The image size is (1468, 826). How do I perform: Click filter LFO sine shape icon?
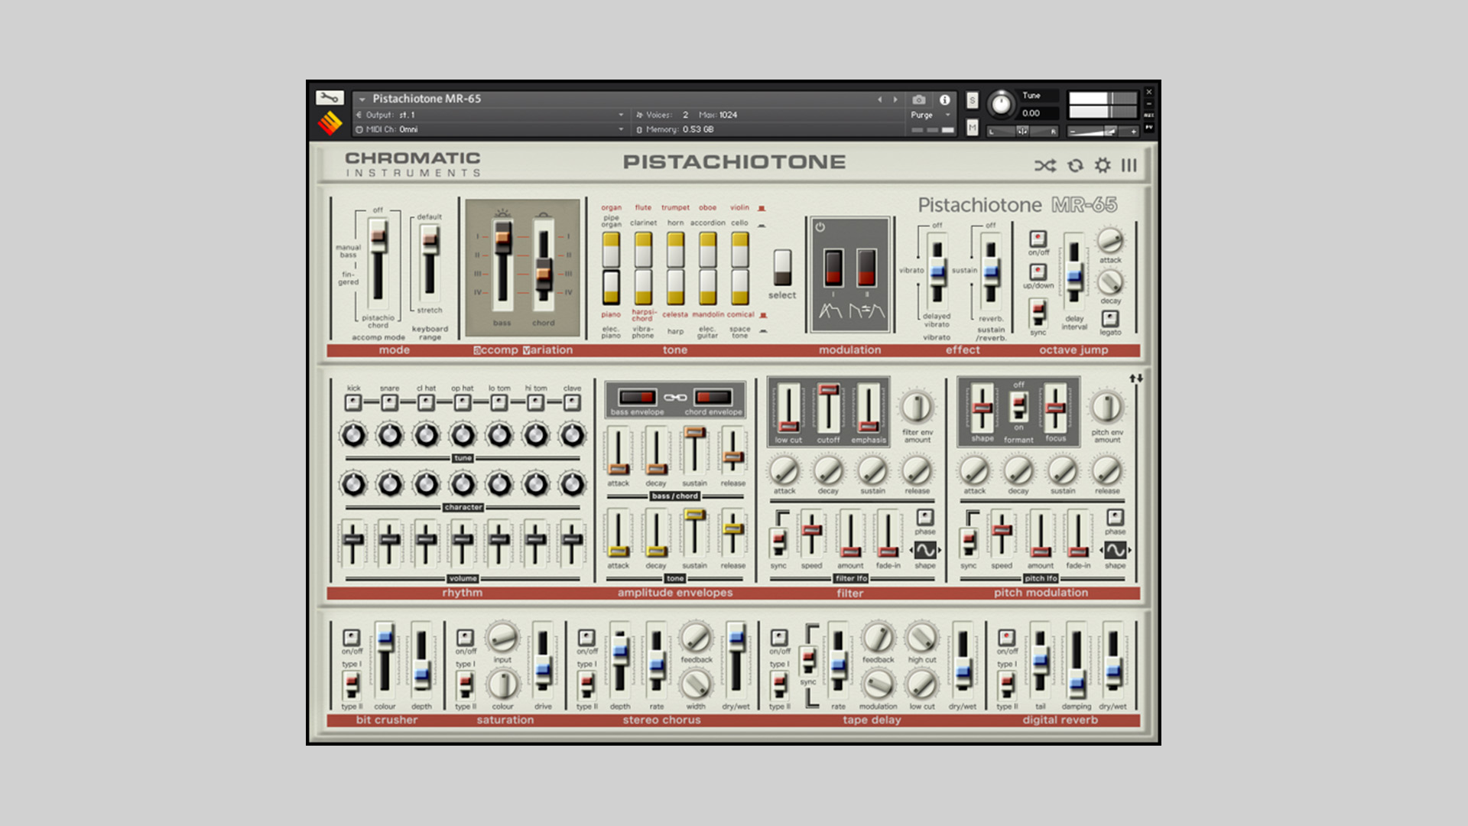[925, 550]
